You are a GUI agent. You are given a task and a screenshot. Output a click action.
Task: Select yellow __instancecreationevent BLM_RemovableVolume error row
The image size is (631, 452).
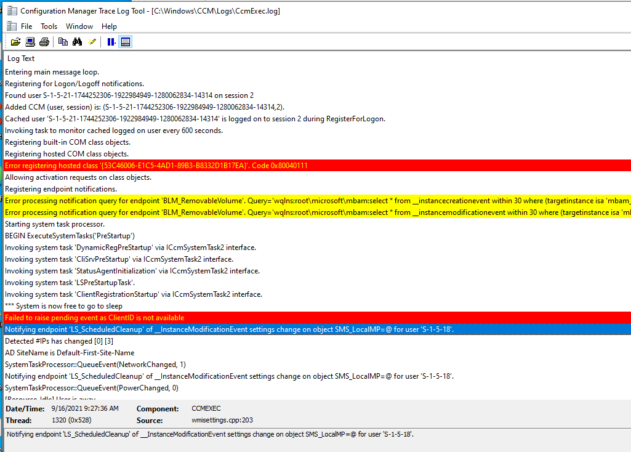click(x=317, y=200)
